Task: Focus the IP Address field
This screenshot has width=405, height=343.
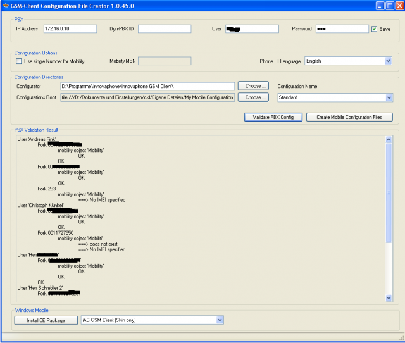Action: coord(70,28)
